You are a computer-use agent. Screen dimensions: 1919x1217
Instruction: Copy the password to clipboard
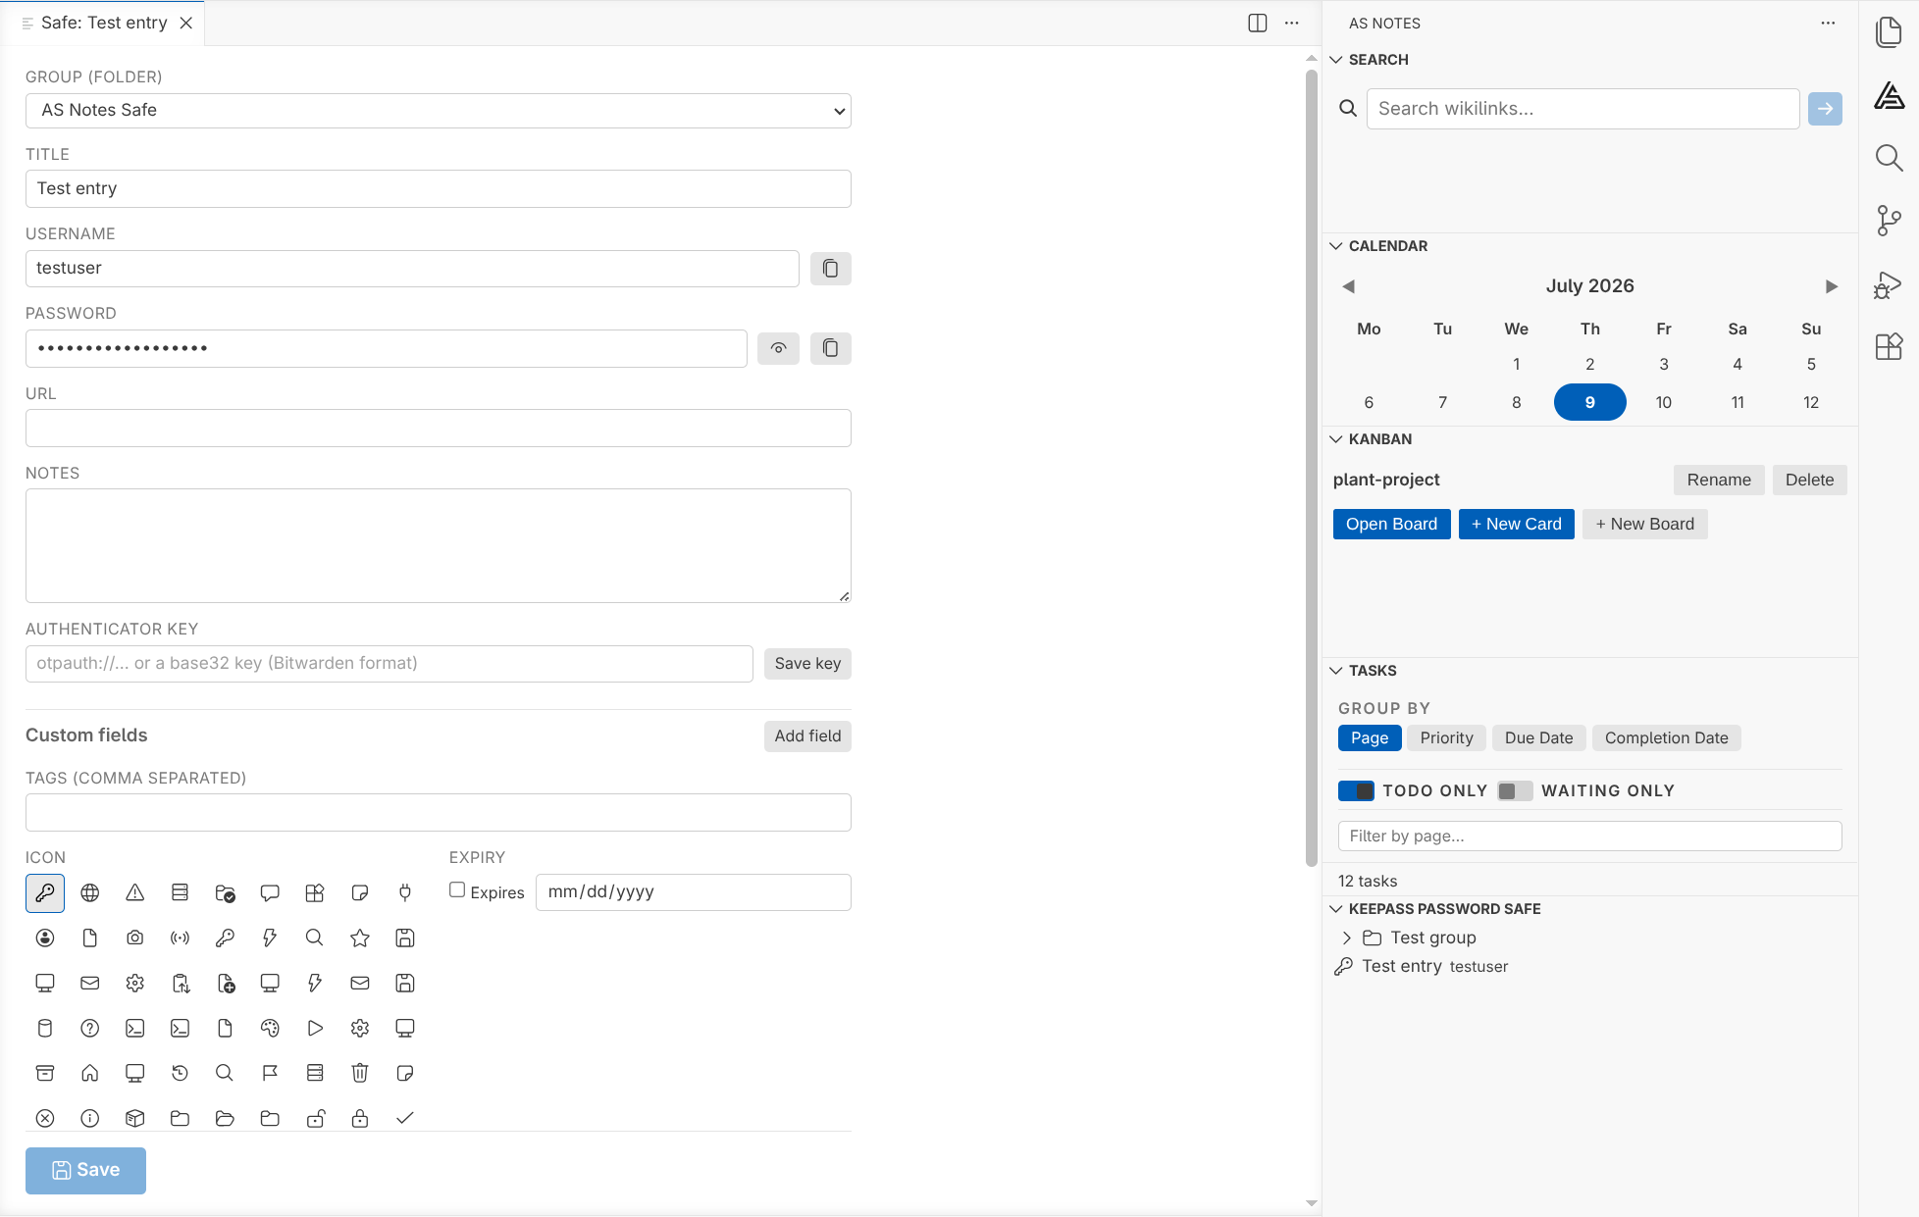pos(831,348)
